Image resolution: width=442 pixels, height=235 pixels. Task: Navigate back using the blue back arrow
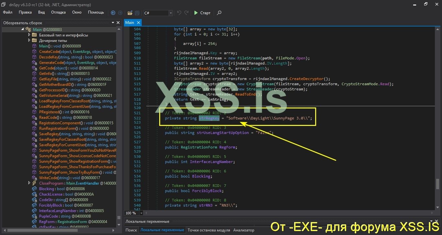point(113,13)
